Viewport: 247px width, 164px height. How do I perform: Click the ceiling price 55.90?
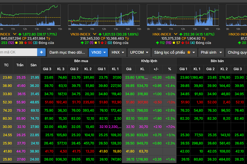[21, 102]
